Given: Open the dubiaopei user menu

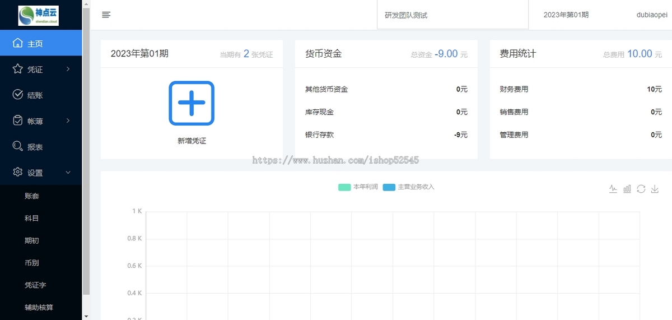Looking at the screenshot, I should (x=652, y=15).
